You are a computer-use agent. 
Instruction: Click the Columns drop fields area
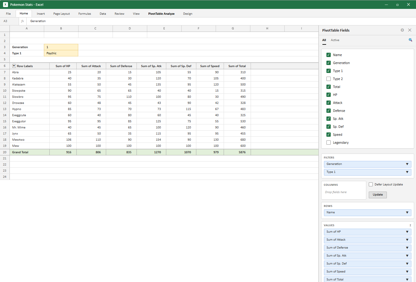pos(344,192)
